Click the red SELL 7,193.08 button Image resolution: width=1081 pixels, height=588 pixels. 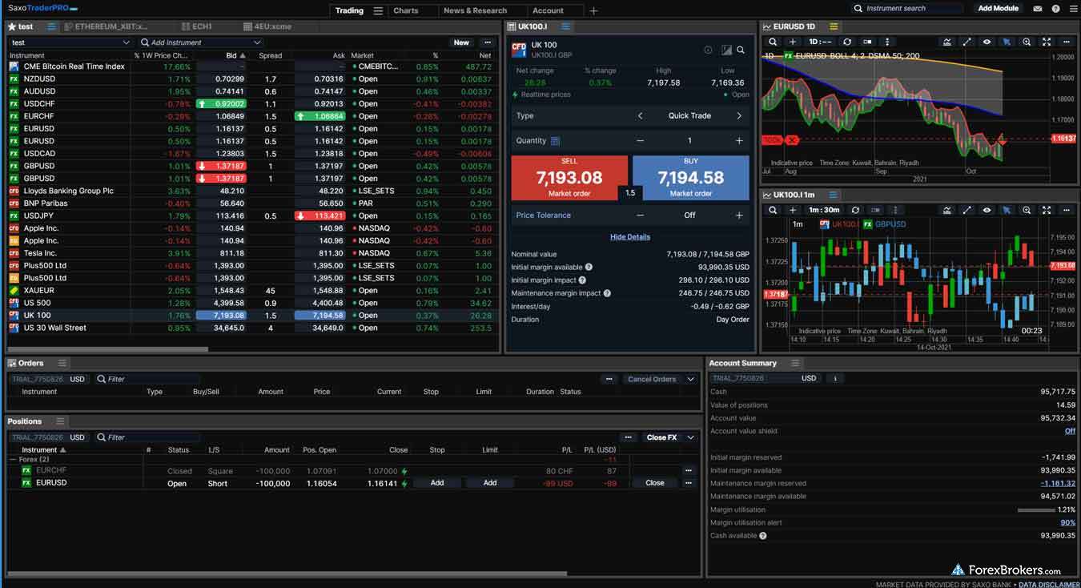pyautogui.click(x=569, y=177)
